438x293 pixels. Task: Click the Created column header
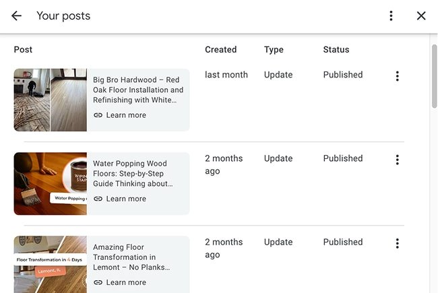[220, 49]
